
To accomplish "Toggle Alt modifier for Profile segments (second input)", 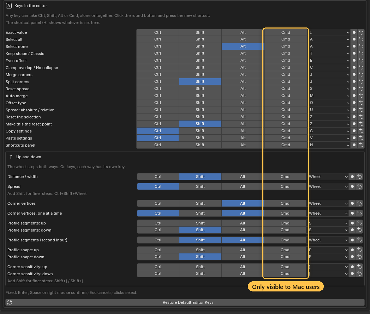I will point(243,240).
